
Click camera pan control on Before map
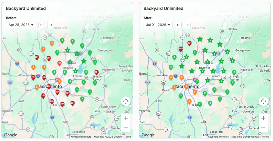click(x=126, y=101)
